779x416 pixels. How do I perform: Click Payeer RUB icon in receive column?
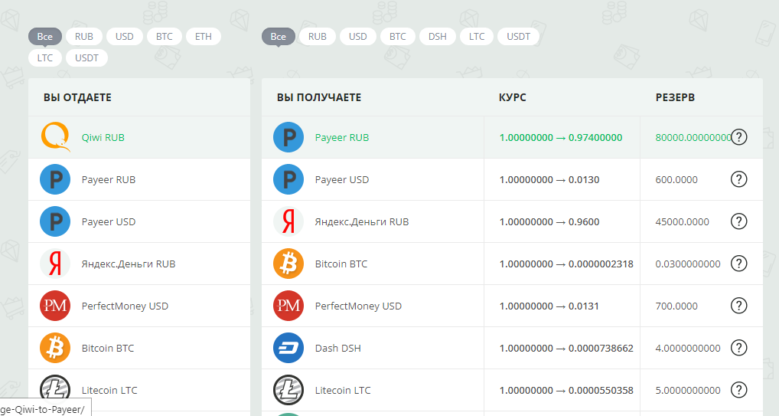click(x=288, y=137)
